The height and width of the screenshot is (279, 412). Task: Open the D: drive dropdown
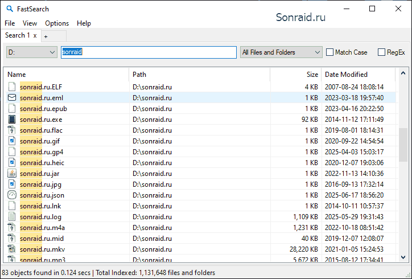coord(32,52)
